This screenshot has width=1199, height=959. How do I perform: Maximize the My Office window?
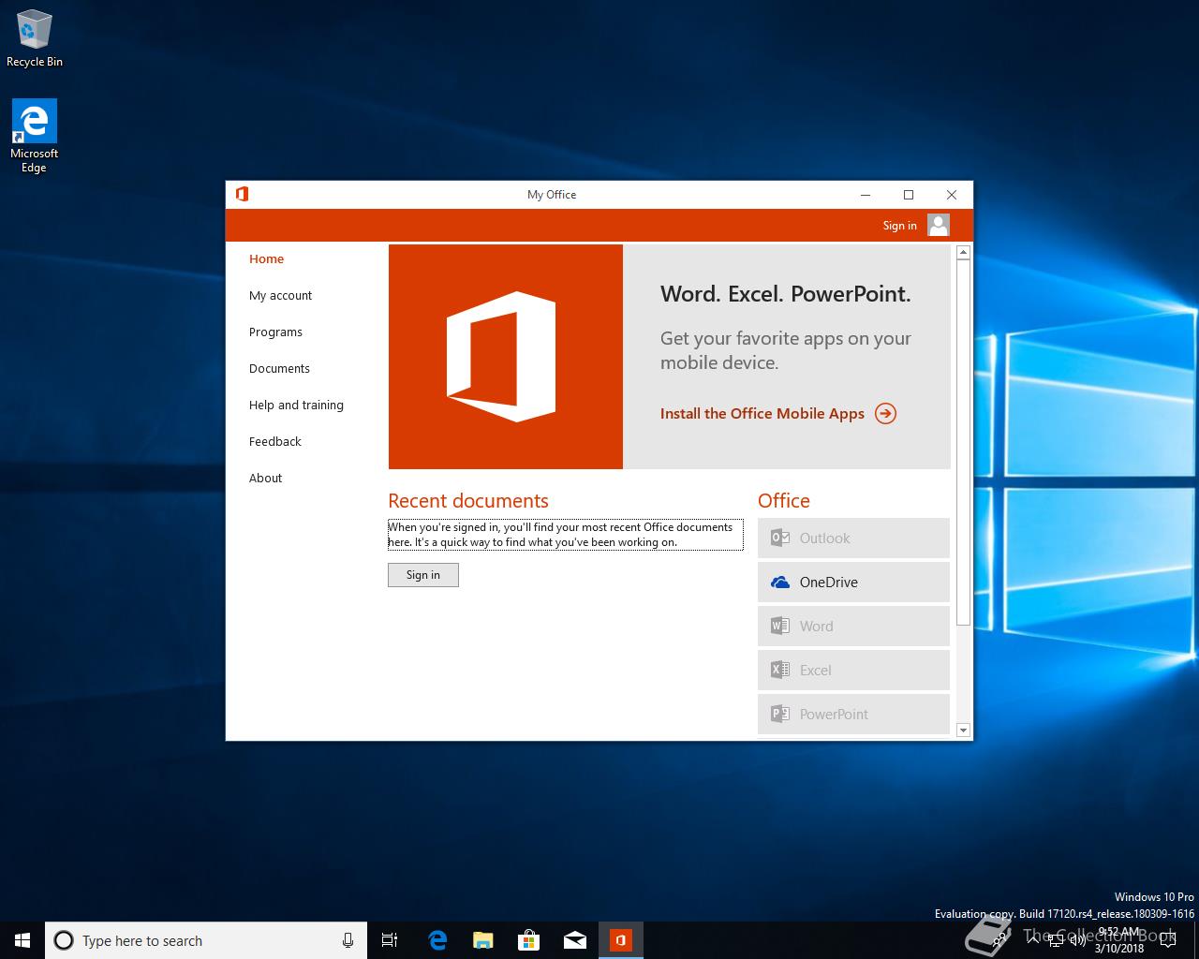coord(909,195)
